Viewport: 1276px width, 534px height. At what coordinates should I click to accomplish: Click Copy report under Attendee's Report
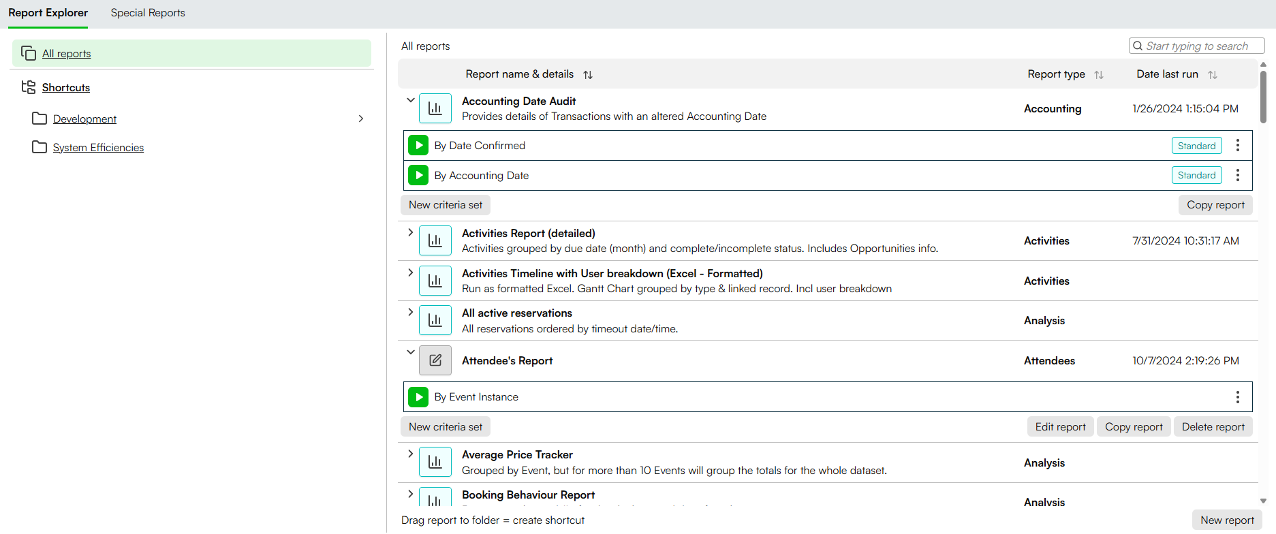[x=1134, y=427]
